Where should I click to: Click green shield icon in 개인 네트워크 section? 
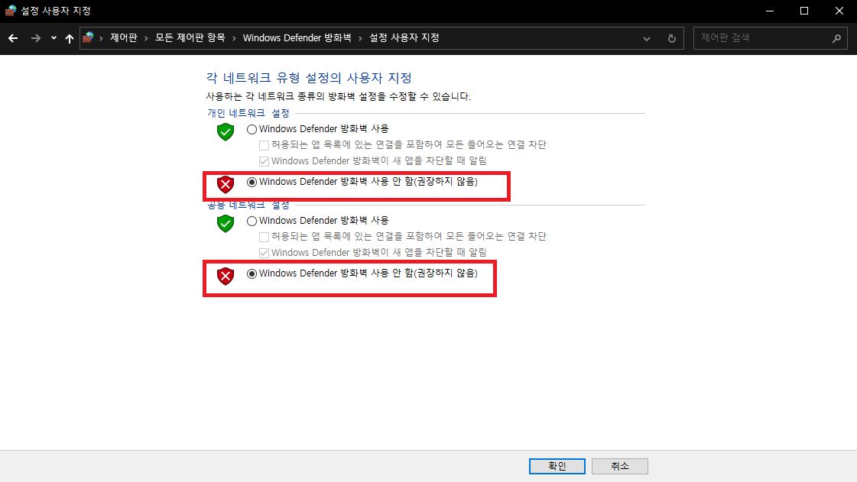coord(226,131)
